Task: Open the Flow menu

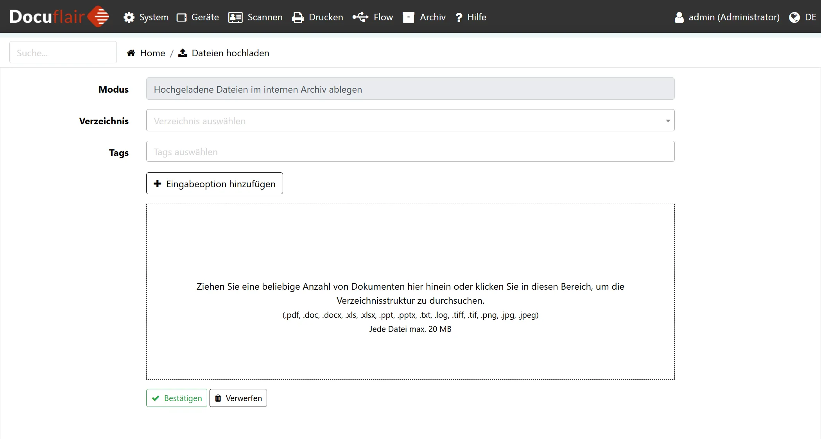Action: (383, 17)
